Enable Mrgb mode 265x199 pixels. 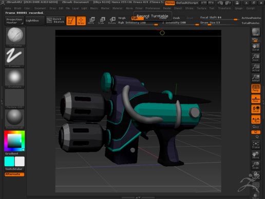tap(122, 18)
